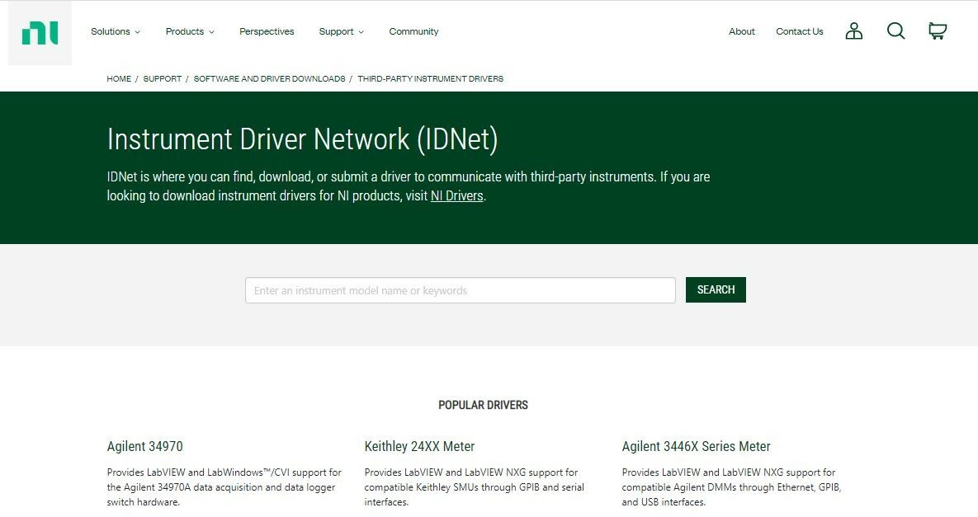This screenshot has height=517, width=978.
Task: Click the NI logo home icon
Action: tap(40, 33)
